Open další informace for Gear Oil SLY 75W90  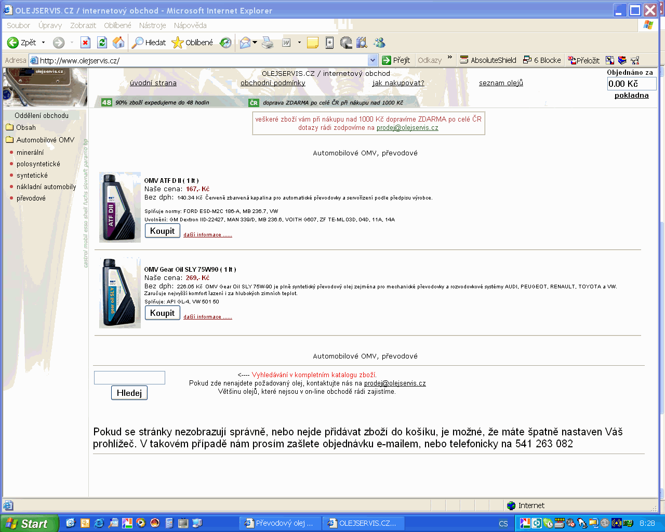208,317
